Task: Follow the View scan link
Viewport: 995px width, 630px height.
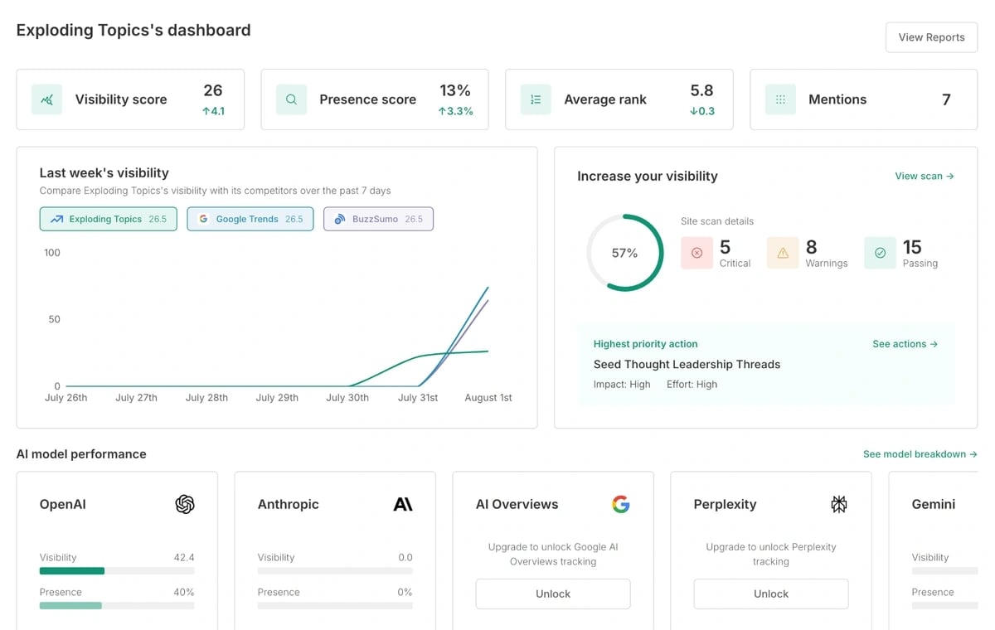Action: click(925, 176)
